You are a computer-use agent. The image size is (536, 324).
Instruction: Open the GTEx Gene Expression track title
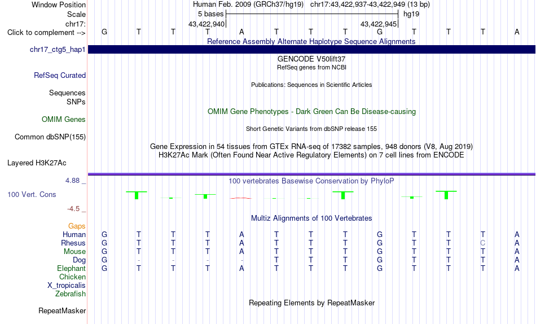click(x=311, y=146)
